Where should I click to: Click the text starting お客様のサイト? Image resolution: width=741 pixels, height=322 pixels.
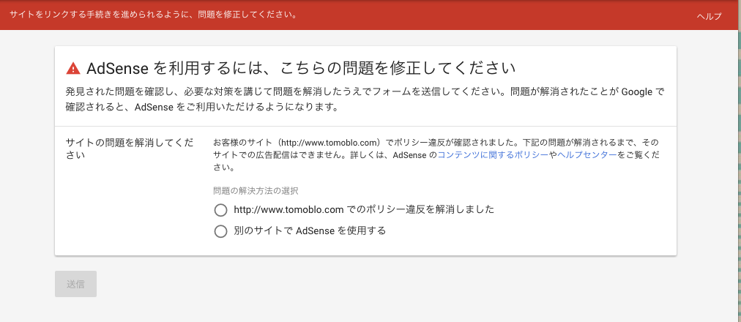(x=436, y=155)
